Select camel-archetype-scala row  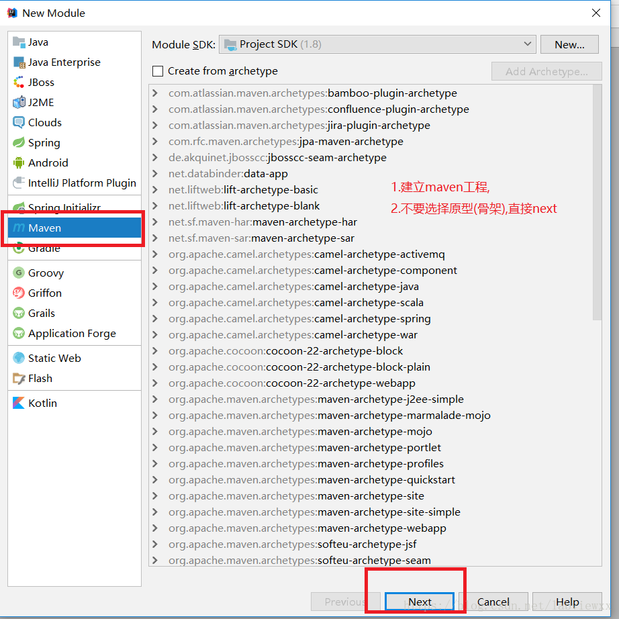click(371, 303)
